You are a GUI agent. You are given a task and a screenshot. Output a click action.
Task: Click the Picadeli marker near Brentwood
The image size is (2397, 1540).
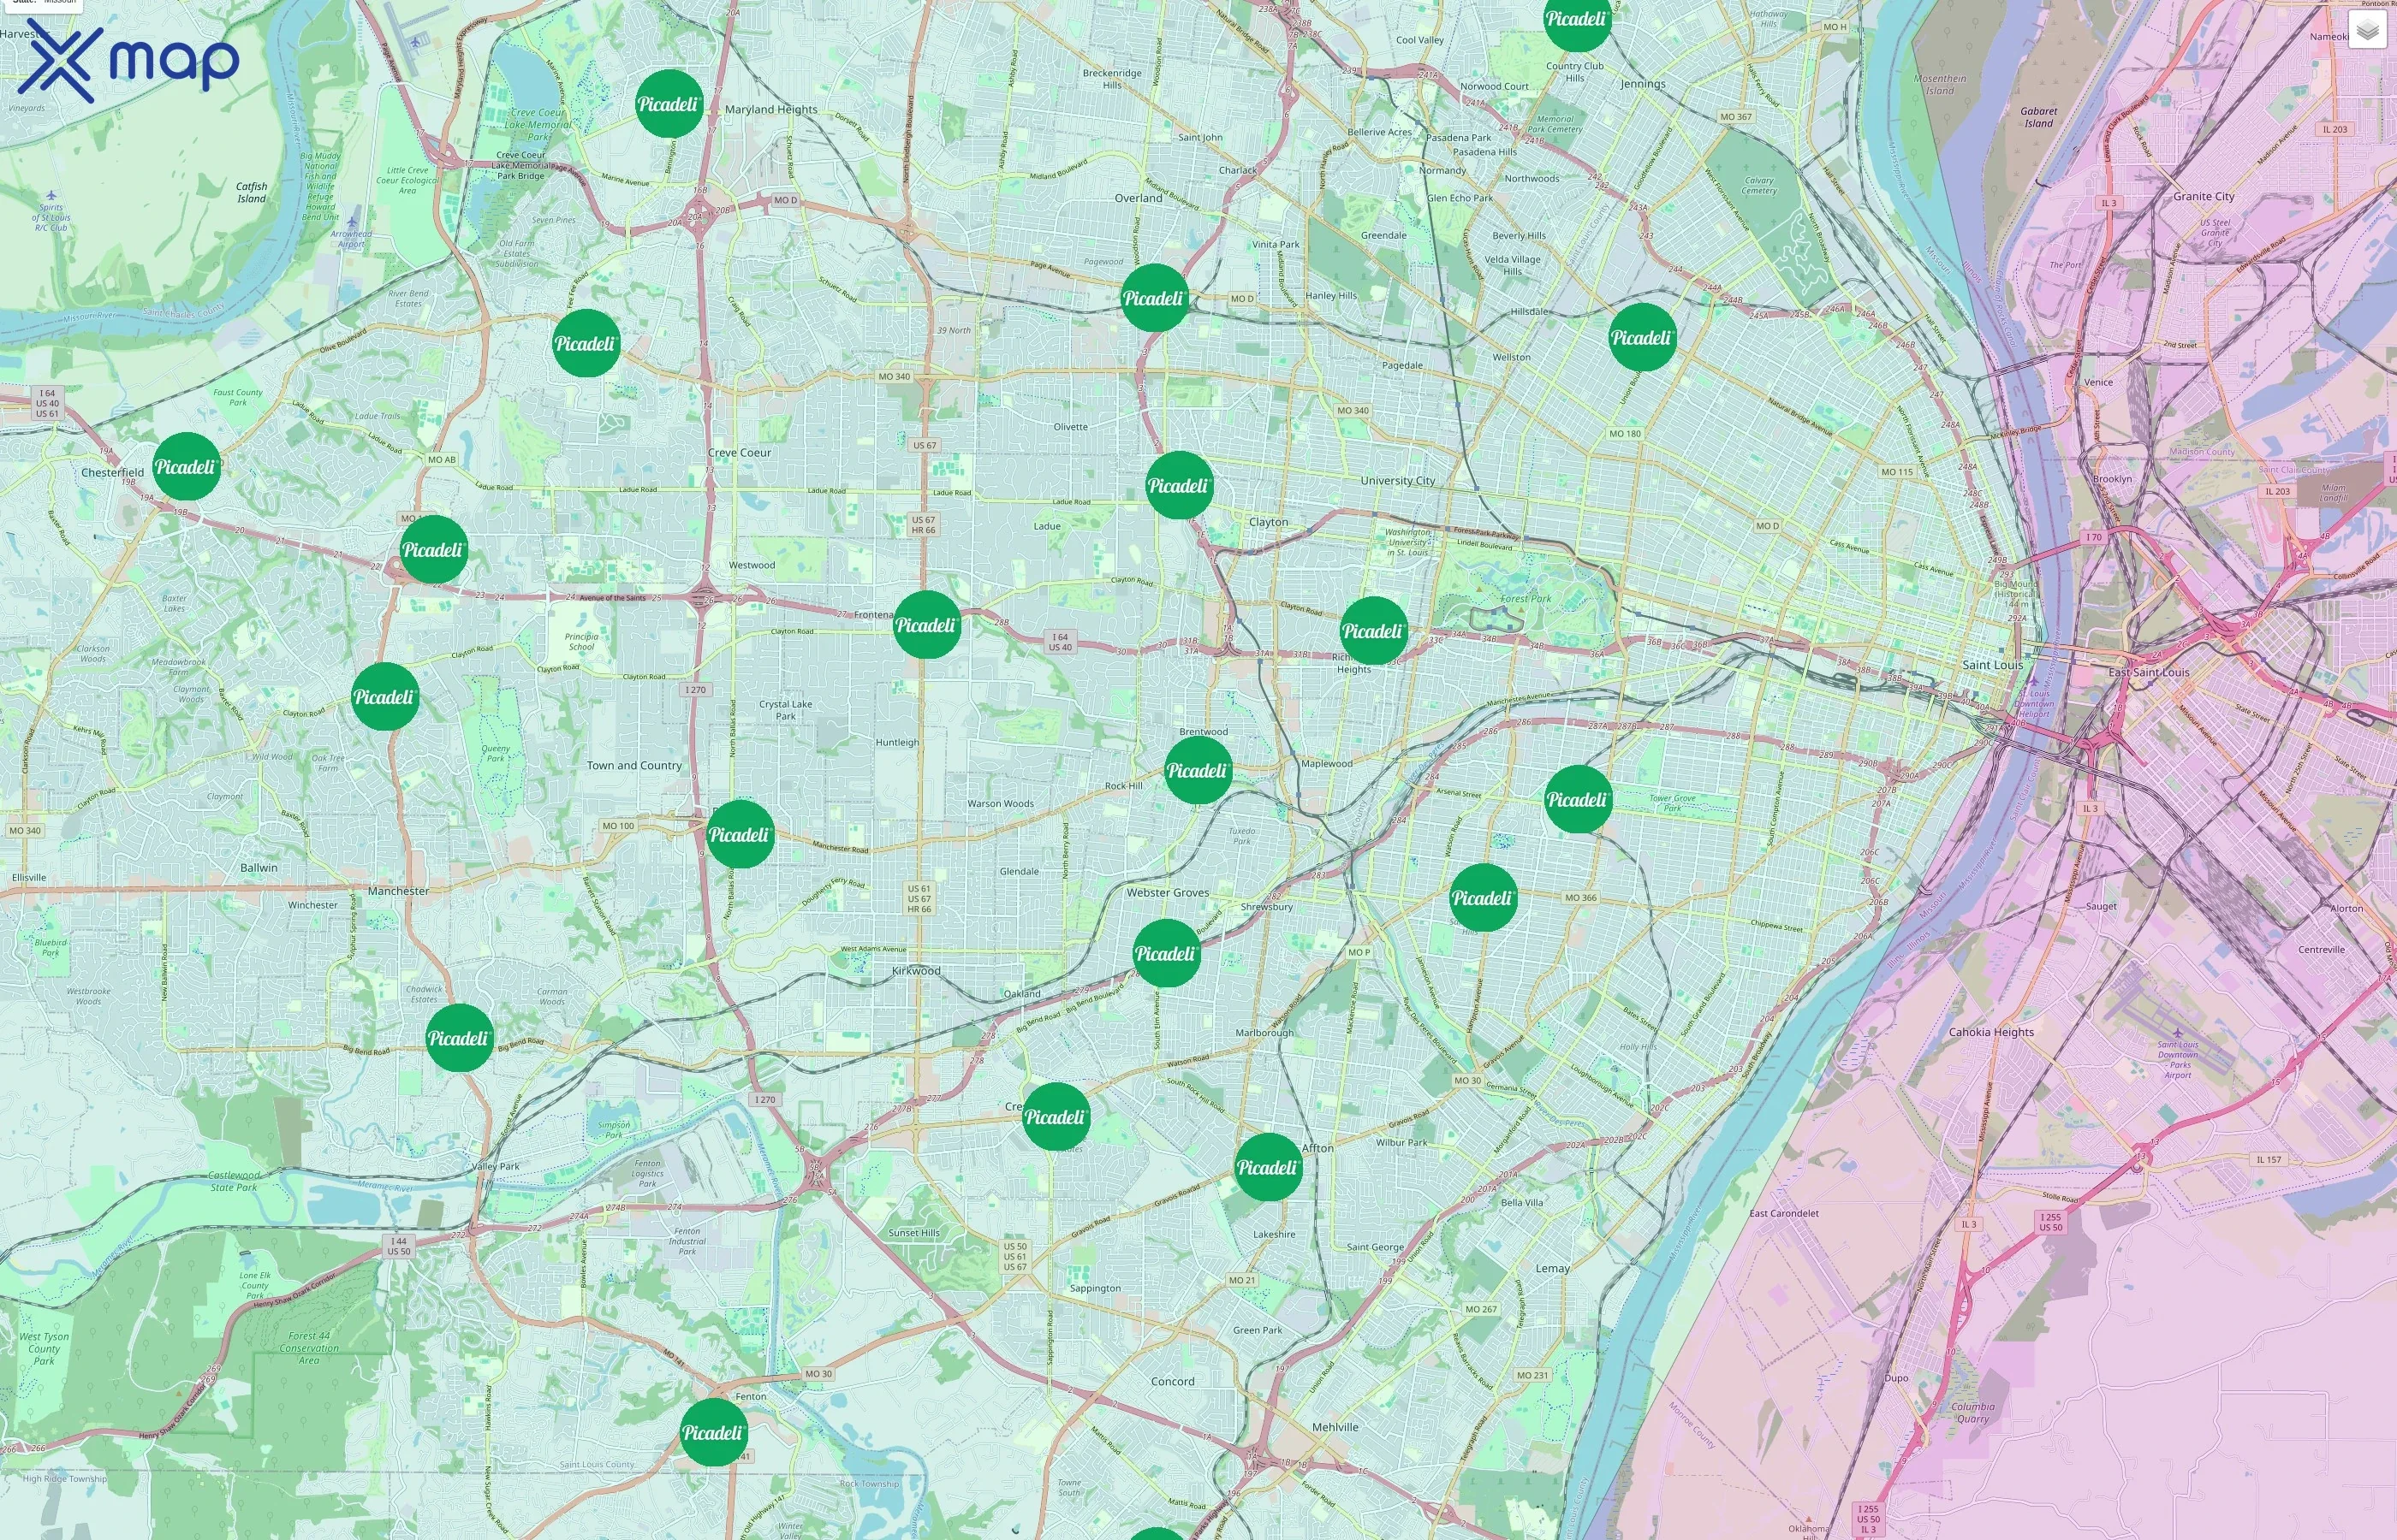(1198, 770)
